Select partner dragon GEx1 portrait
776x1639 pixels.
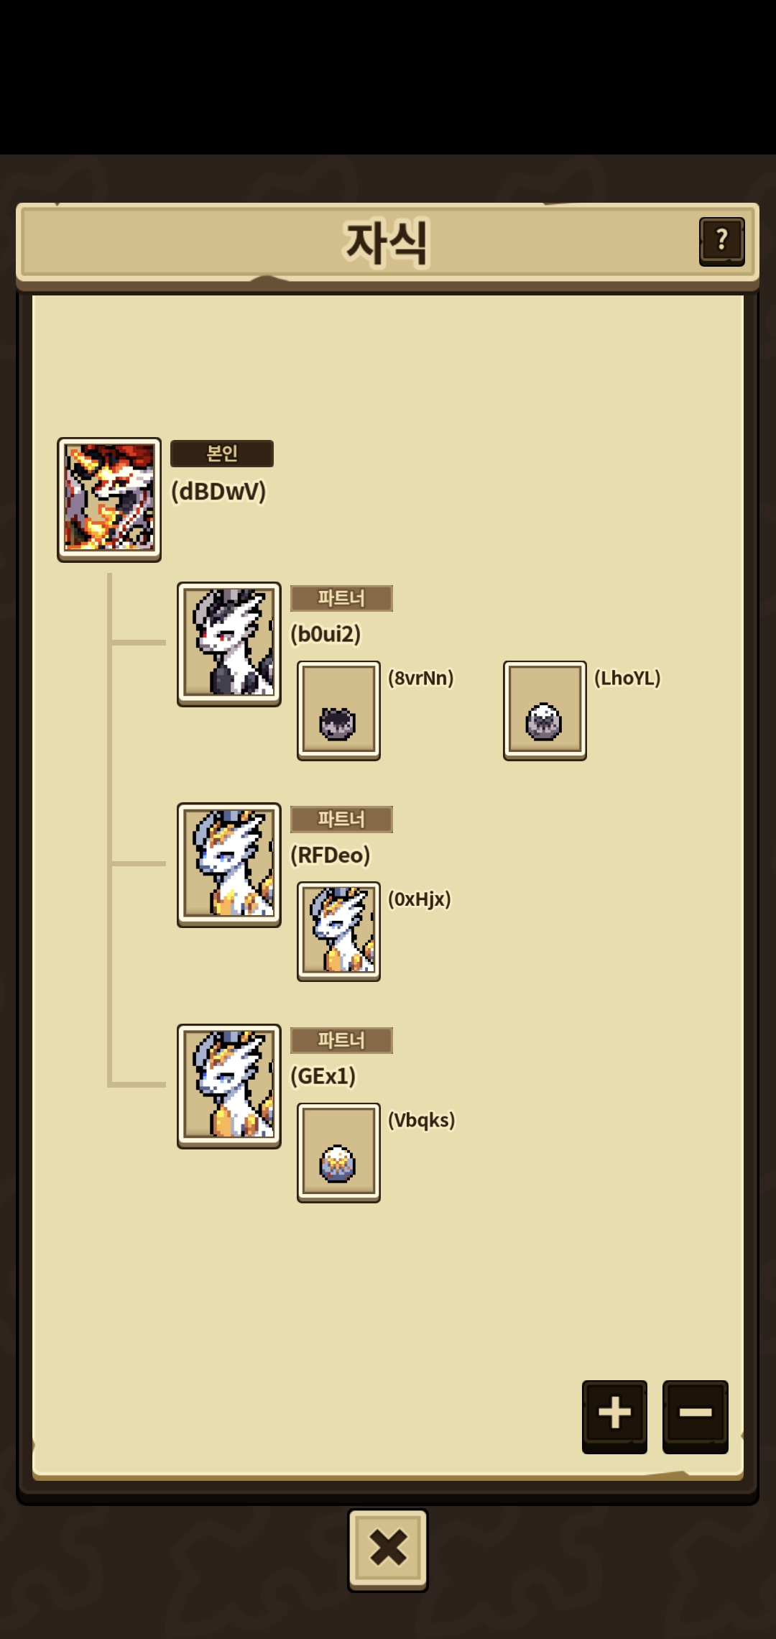pos(229,1086)
